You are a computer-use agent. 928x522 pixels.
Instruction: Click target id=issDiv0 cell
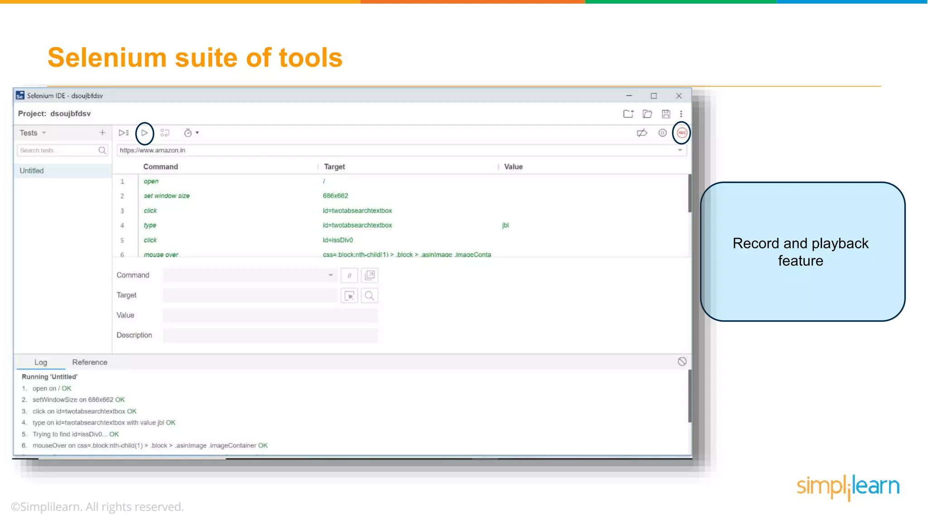pyautogui.click(x=338, y=240)
